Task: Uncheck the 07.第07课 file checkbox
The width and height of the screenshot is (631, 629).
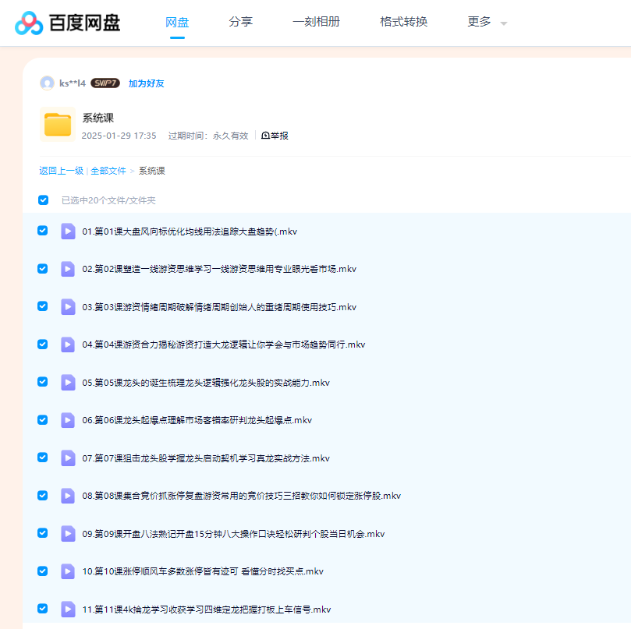Action: [x=43, y=458]
